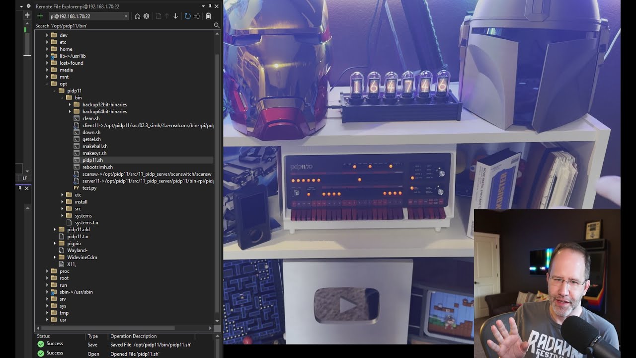Collapse the pidp11 folder
The image size is (636, 358).
[x=55, y=91]
